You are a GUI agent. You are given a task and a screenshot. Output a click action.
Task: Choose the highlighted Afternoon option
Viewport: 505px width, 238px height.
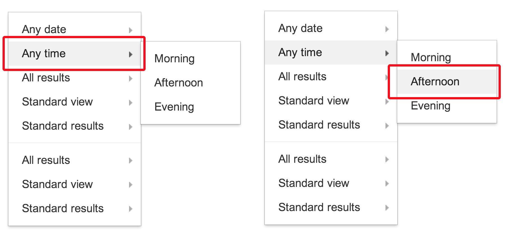[435, 82]
